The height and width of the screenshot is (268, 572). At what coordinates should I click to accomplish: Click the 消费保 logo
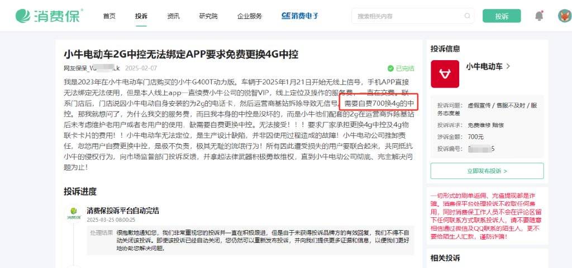(x=49, y=16)
